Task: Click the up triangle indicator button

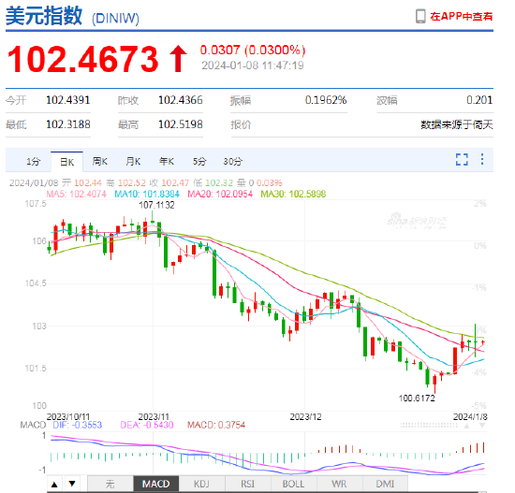Action: pos(54,484)
